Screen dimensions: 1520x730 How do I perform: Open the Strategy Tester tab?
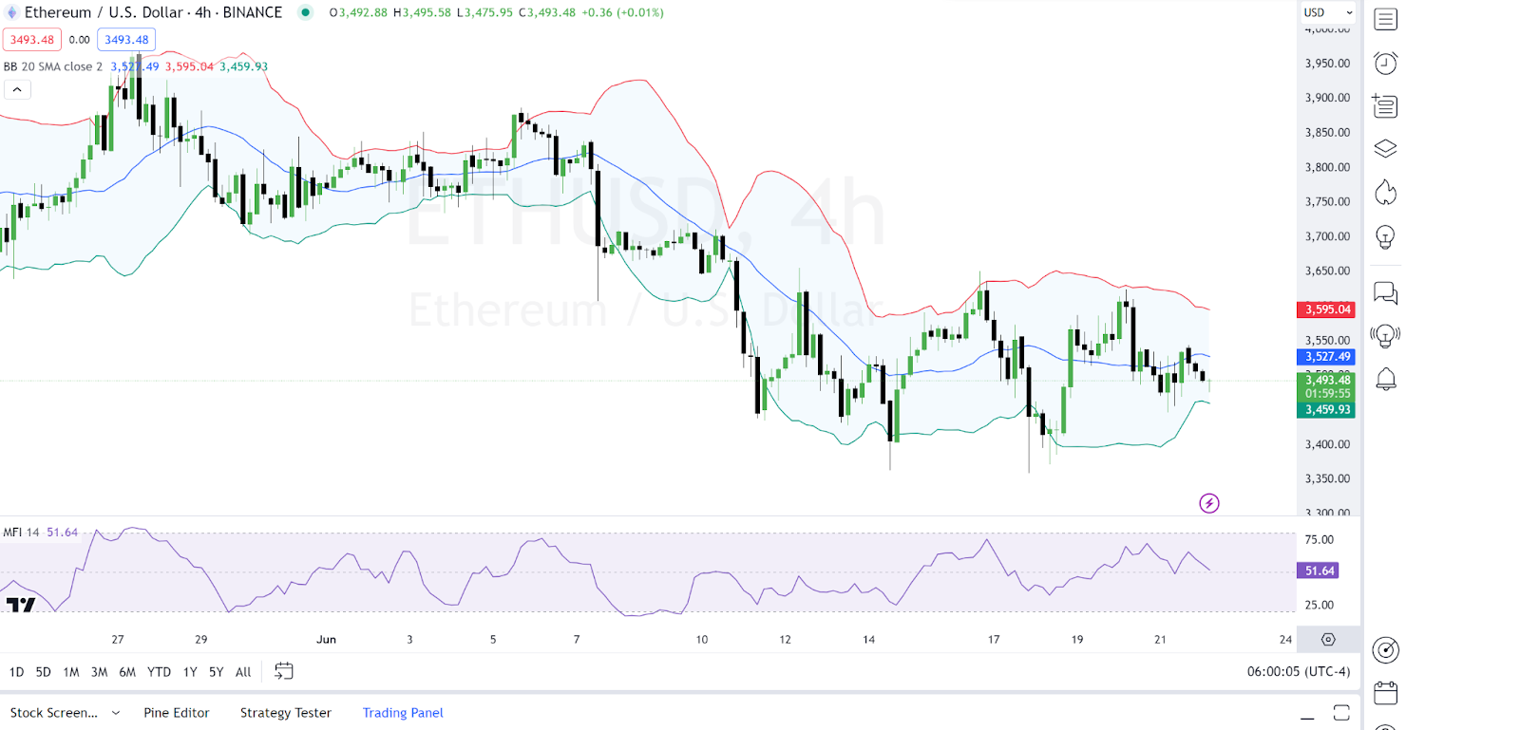click(x=286, y=713)
